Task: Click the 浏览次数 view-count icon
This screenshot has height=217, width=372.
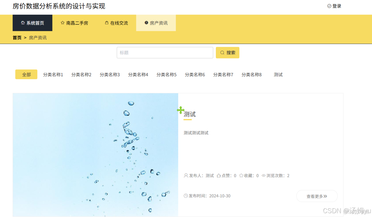Action: click(263, 175)
